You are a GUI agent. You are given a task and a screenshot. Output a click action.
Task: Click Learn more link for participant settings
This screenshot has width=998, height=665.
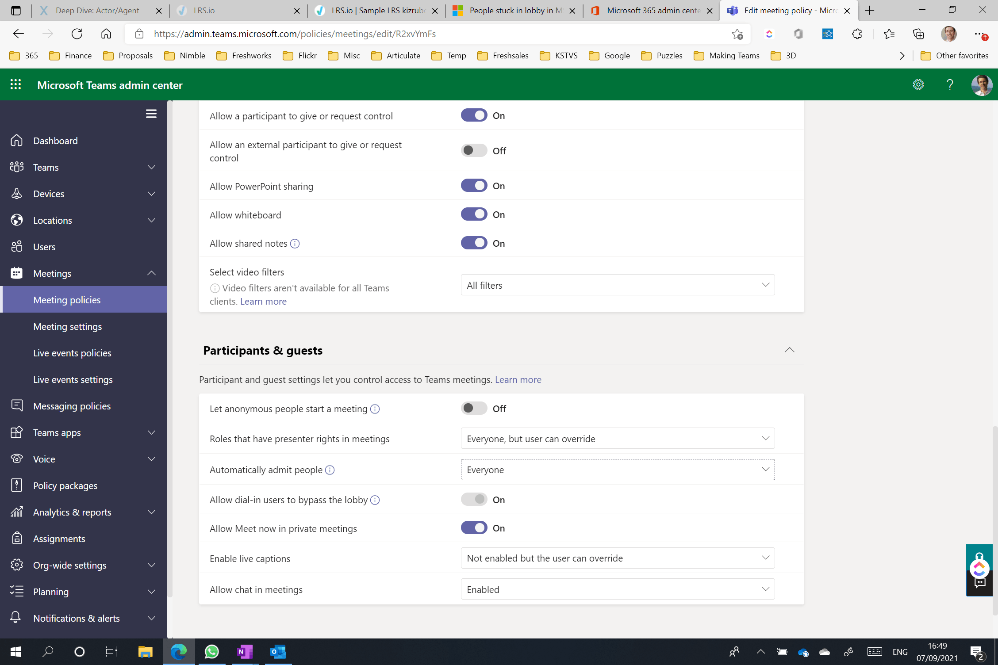click(518, 380)
